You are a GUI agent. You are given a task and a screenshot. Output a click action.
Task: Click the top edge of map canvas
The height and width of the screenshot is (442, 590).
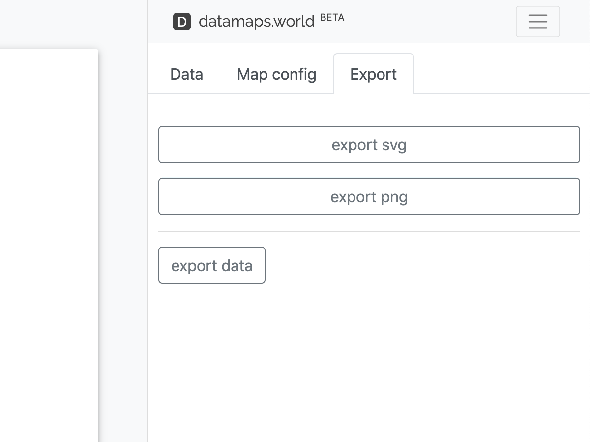coord(49,50)
